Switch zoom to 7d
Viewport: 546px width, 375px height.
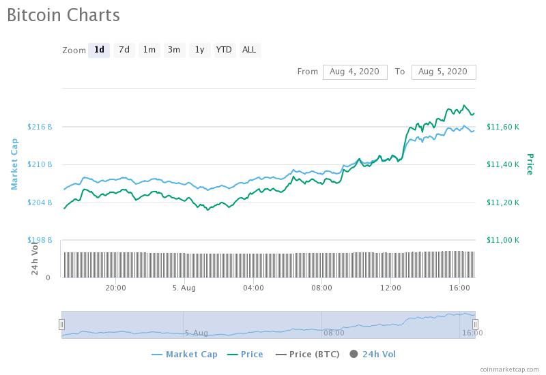point(124,50)
